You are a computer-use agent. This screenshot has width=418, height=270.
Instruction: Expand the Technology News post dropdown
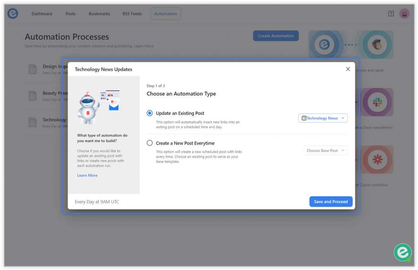(323, 118)
